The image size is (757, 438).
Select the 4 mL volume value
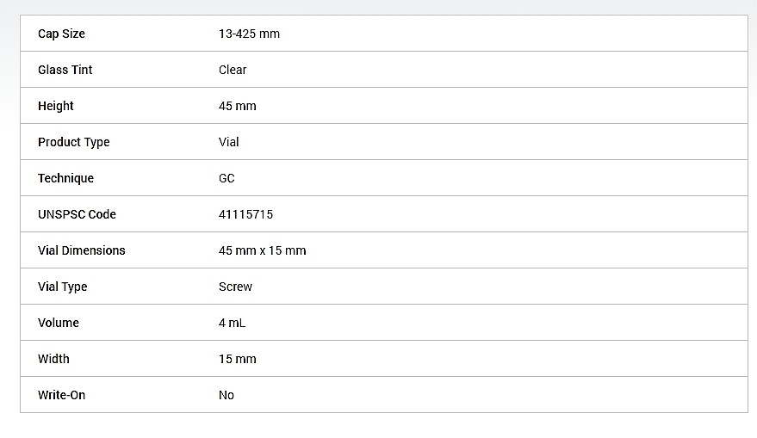tap(233, 323)
